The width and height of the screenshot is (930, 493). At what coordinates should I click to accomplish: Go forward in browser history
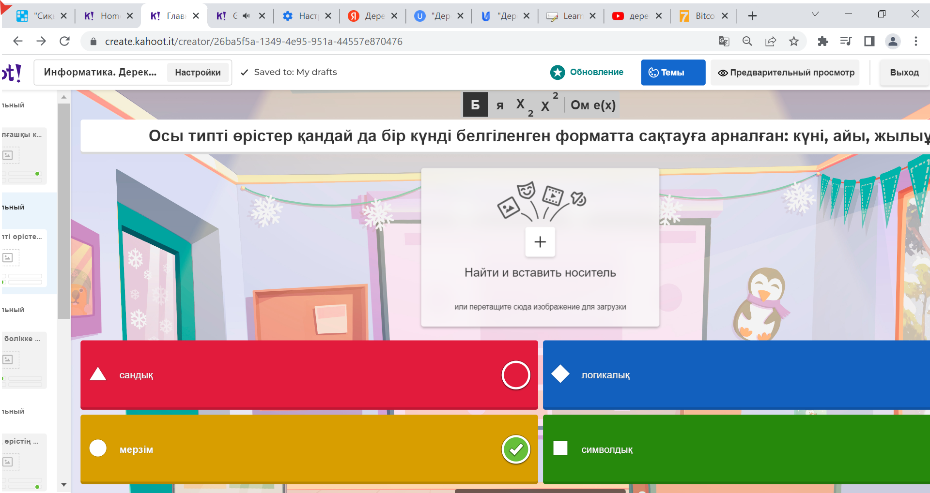pos(41,41)
